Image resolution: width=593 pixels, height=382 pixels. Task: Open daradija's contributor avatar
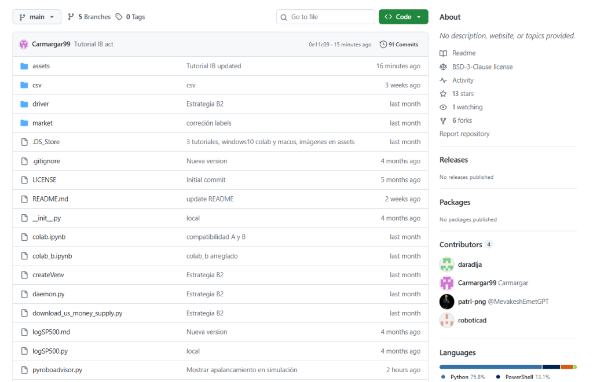coord(446,265)
